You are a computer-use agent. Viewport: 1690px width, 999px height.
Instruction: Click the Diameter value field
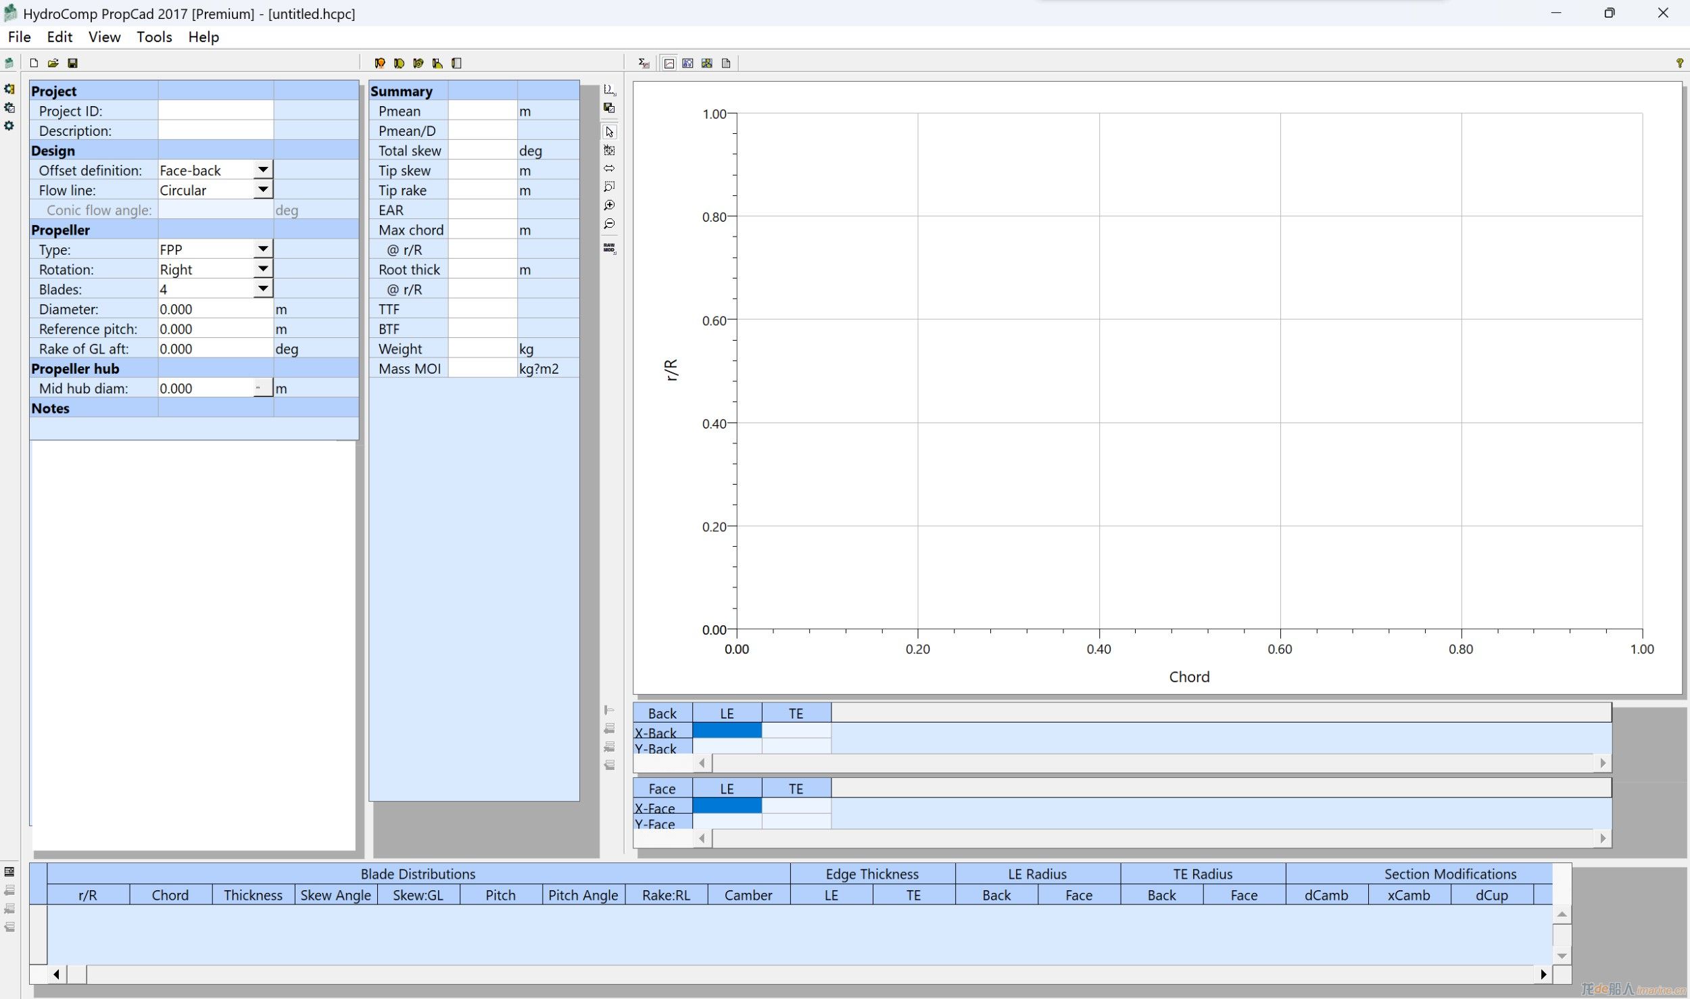216,309
